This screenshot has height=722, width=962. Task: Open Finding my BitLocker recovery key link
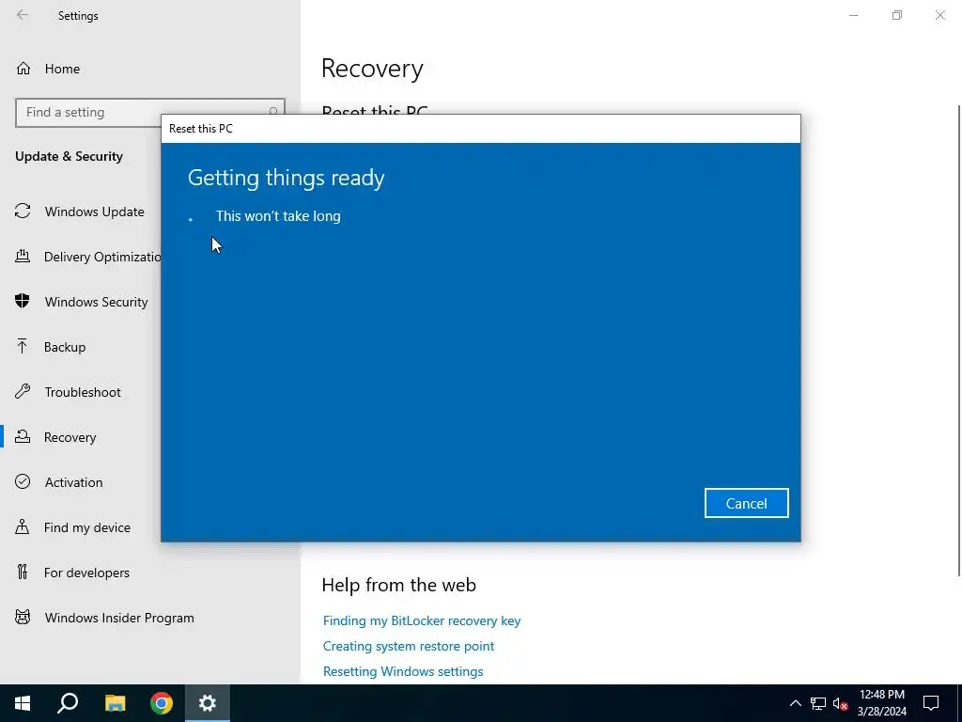point(422,620)
